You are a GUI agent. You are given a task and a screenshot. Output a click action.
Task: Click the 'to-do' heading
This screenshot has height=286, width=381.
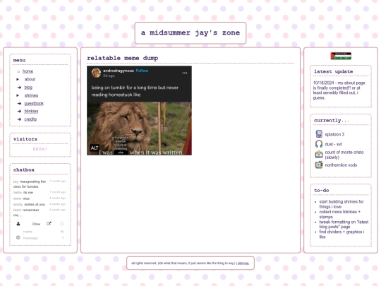click(322, 191)
